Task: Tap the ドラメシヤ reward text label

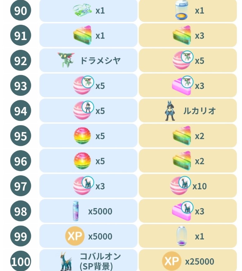Action: pyautogui.click(x=100, y=60)
